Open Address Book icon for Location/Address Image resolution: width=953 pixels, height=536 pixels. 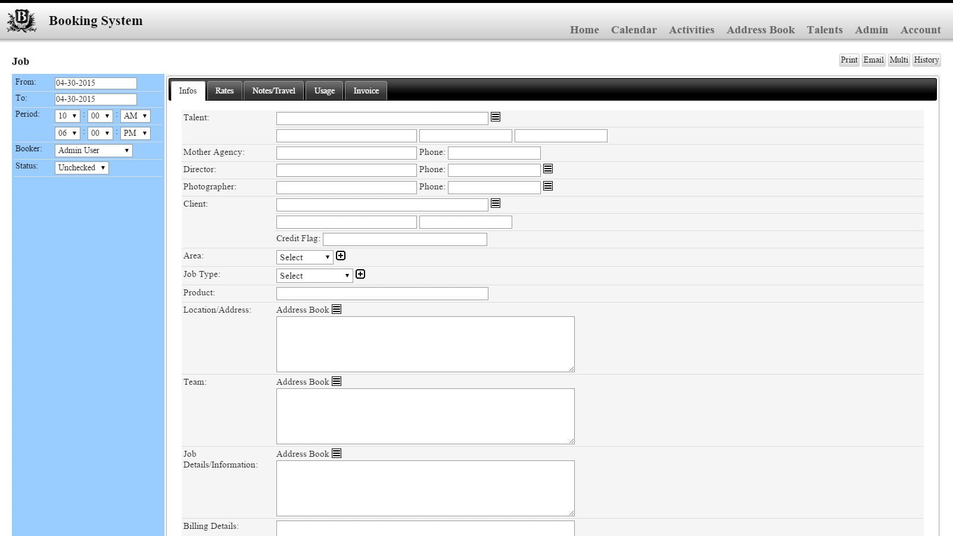337,309
